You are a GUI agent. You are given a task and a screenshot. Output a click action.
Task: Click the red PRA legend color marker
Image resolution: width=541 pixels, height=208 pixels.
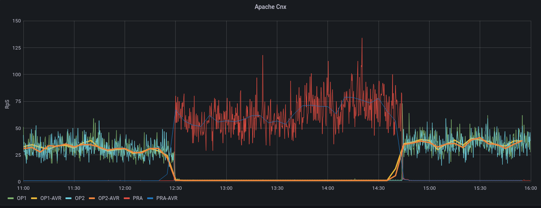tap(128, 198)
